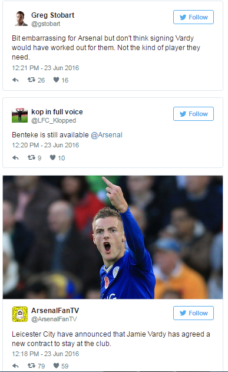Reply to Greg Stobart's tweet
Viewport: 228px width, 372px height.
pos(15,80)
